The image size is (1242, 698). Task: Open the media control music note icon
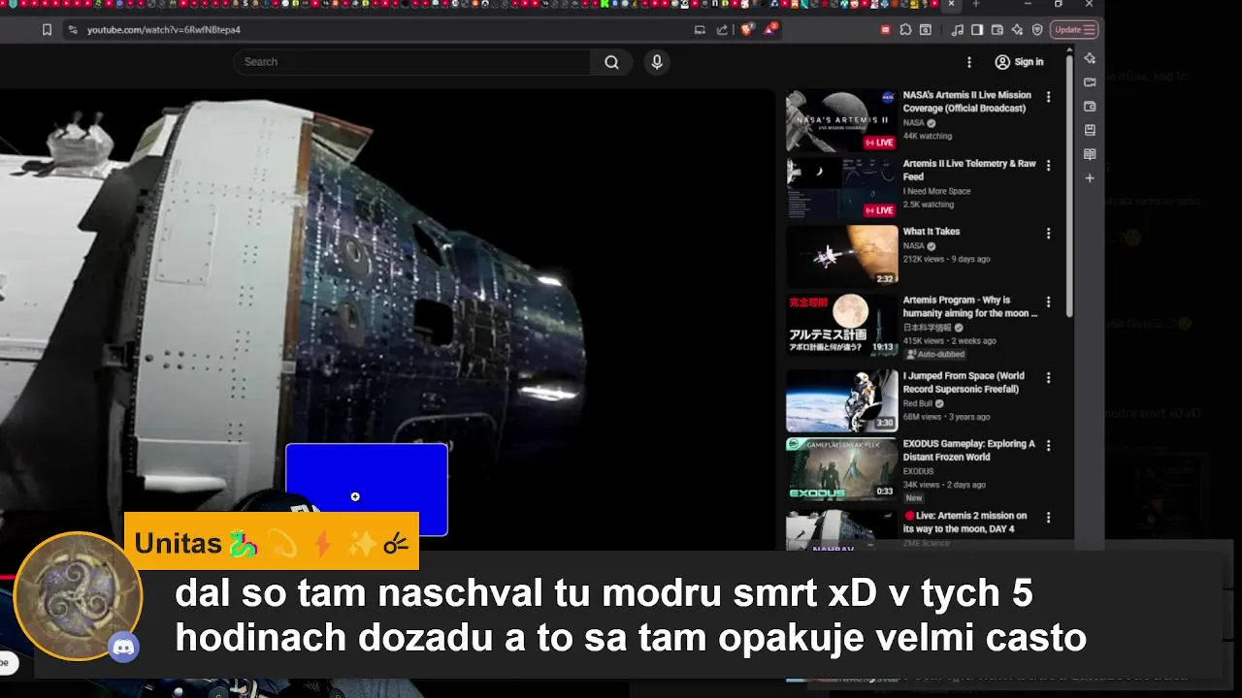click(958, 30)
